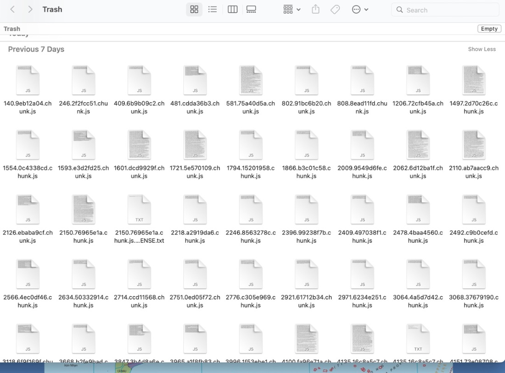Screen dimensions: 505x373
Task: Collapse Previous 7 Days with Show Less
Action: point(482,49)
